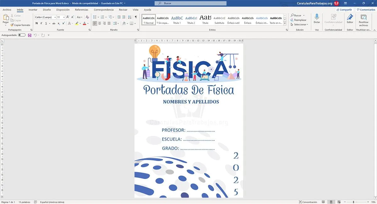Image resolution: width=377 pixels, height=204 pixels.
Task: Open the Dictar voice dictation tool
Action: point(317,19)
